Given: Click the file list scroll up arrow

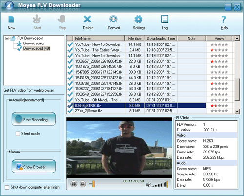Looking at the screenshot, I should (x=237, y=38).
